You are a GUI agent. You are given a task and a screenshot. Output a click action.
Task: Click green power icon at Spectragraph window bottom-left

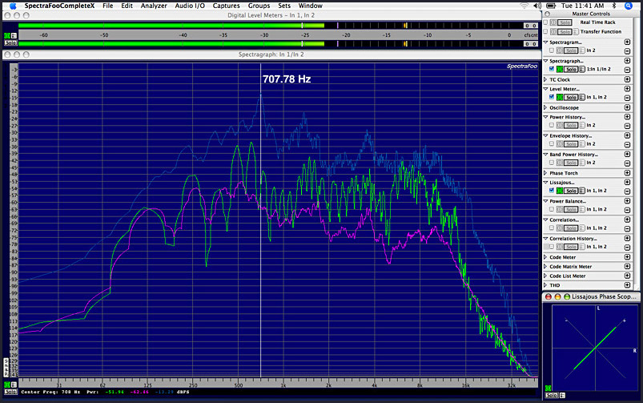(6, 385)
